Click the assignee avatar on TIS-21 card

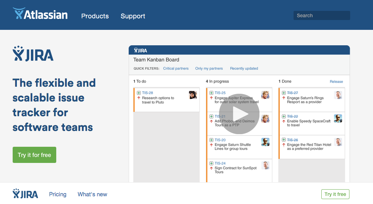[x=265, y=119]
